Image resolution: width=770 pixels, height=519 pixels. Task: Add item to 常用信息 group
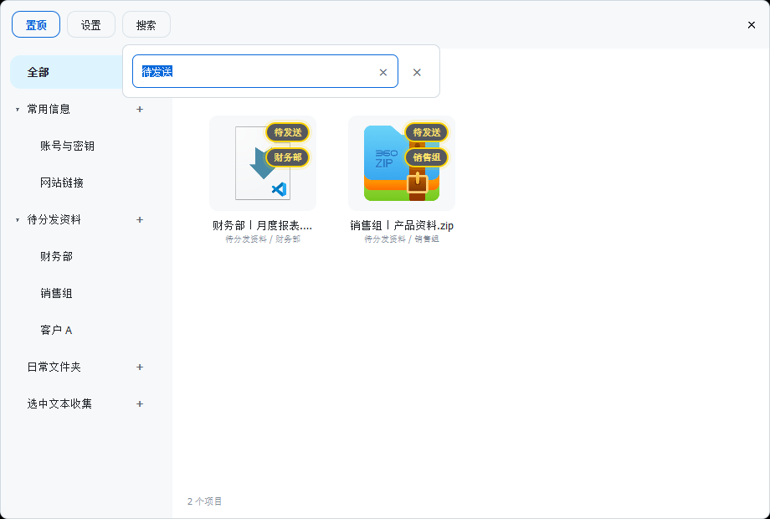pyautogui.click(x=140, y=109)
